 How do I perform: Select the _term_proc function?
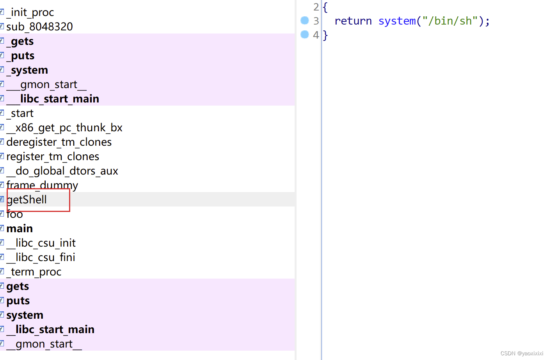point(34,272)
